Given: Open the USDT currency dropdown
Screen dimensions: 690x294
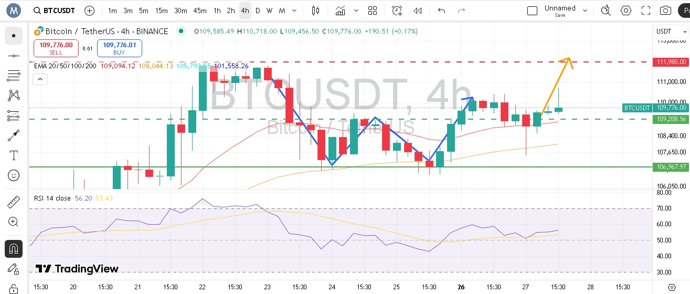Looking at the screenshot, I should 671,31.
